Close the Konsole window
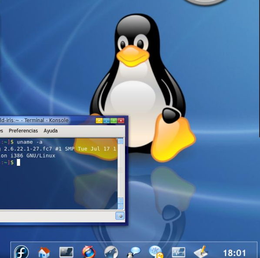 [x=121, y=121]
